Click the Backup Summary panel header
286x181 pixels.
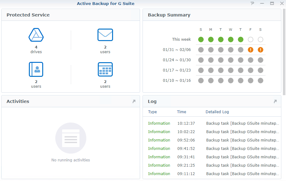click(x=212, y=15)
